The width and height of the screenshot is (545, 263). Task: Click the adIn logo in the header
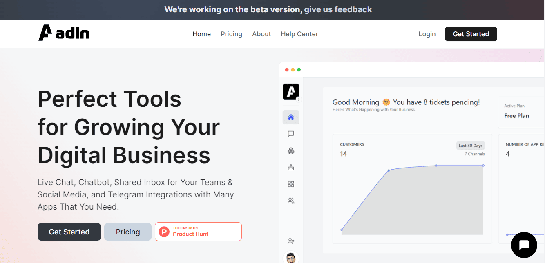(64, 33)
